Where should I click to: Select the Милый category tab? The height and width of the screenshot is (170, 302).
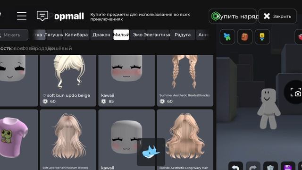pos(121,35)
